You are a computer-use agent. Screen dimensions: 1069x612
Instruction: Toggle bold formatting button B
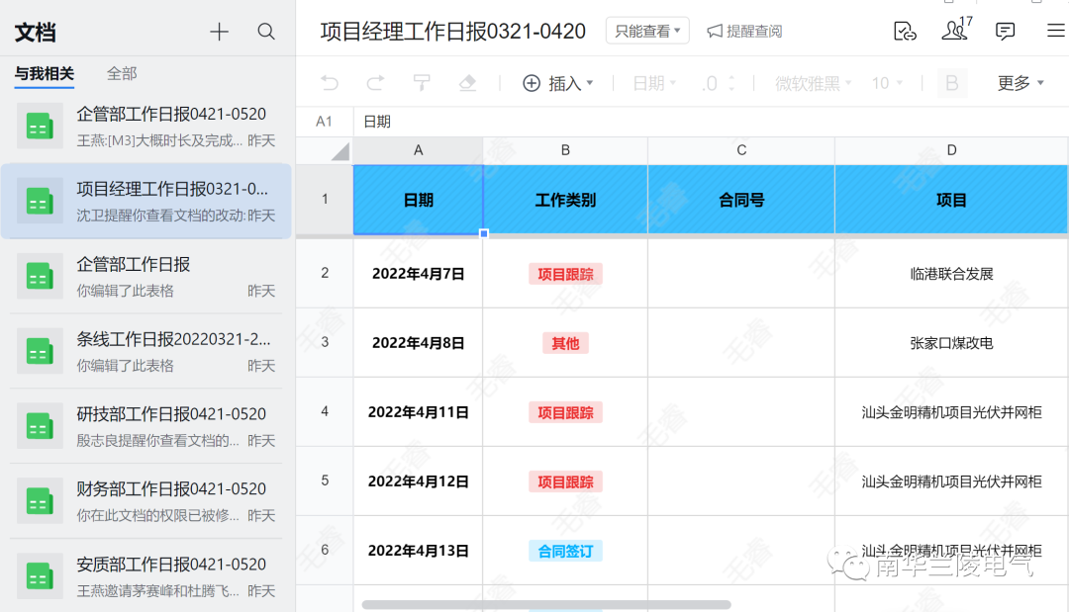(x=952, y=84)
